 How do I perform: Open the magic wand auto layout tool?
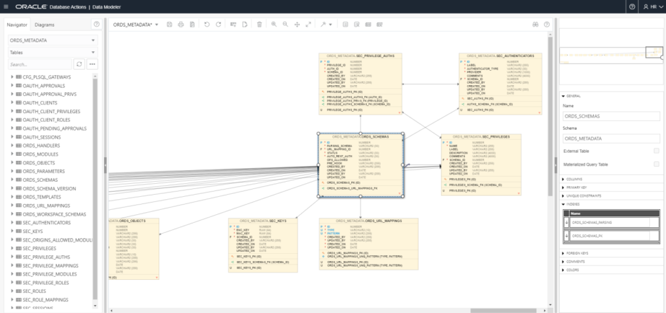click(x=326, y=25)
